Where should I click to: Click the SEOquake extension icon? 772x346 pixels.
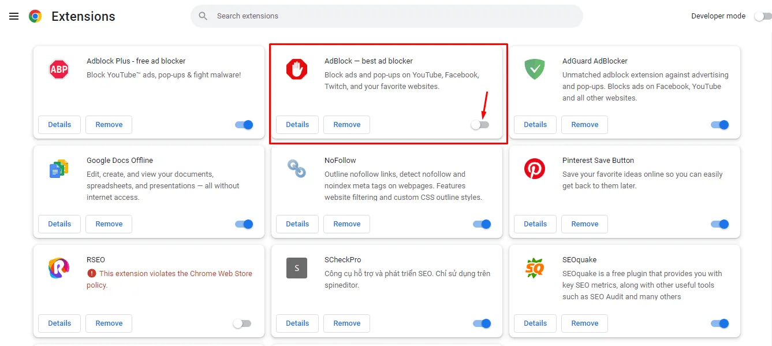(534, 268)
